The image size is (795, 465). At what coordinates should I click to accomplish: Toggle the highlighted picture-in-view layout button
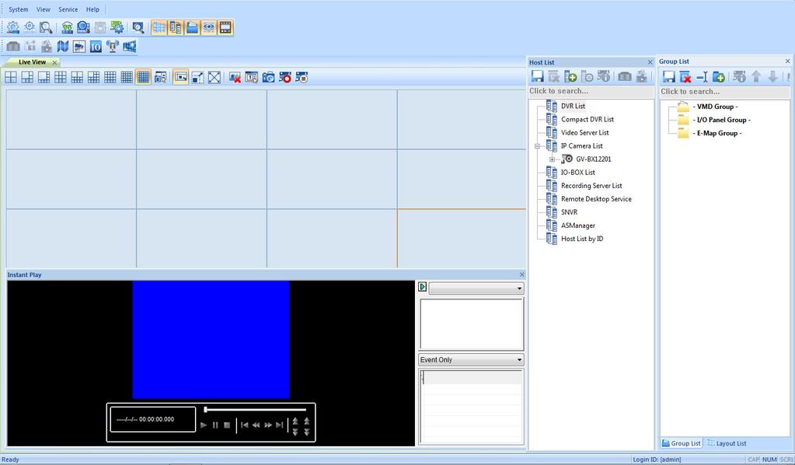[180, 77]
